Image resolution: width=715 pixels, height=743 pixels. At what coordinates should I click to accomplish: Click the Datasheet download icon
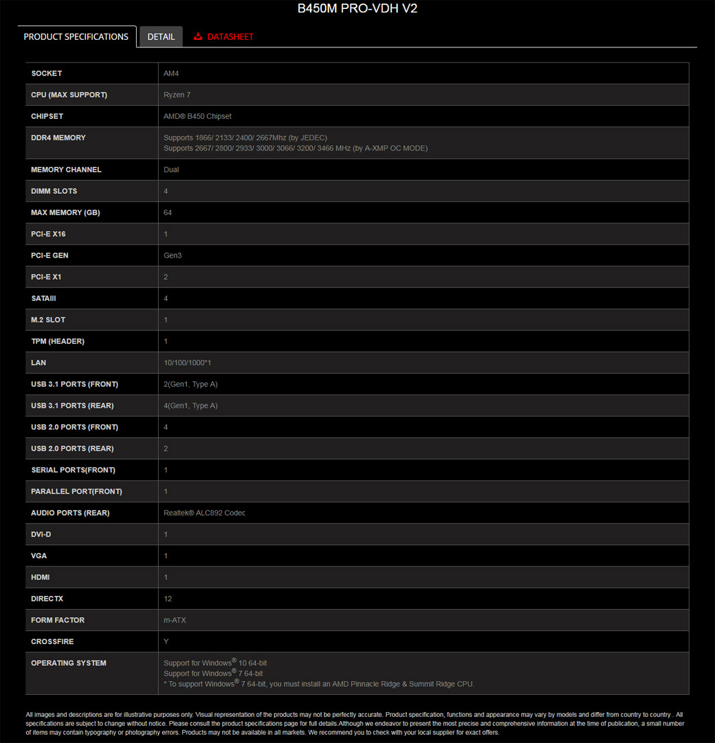click(x=198, y=36)
